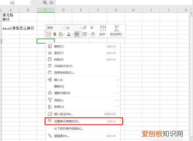Image resolution: width=193 pixels, height=141 pixels.
Task: Select column C header
Action: coord(46,10)
